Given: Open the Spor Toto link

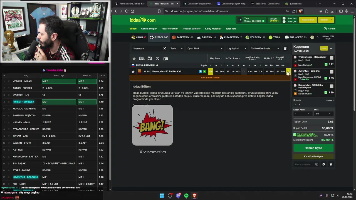Looking at the screenshot, I should click(231, 29).
